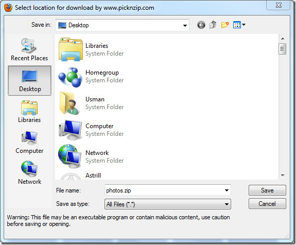Open the Save as type dropdown
This screenshot has width=296, height=245.
pyautogui.click(x=168, y=204)
